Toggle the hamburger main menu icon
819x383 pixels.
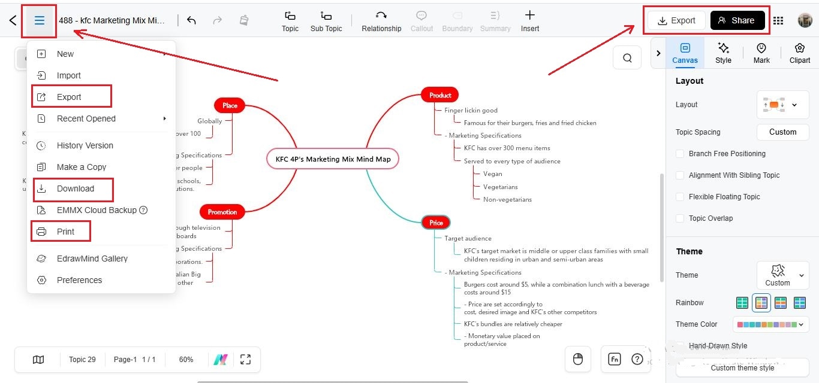[x=40, y=20]
